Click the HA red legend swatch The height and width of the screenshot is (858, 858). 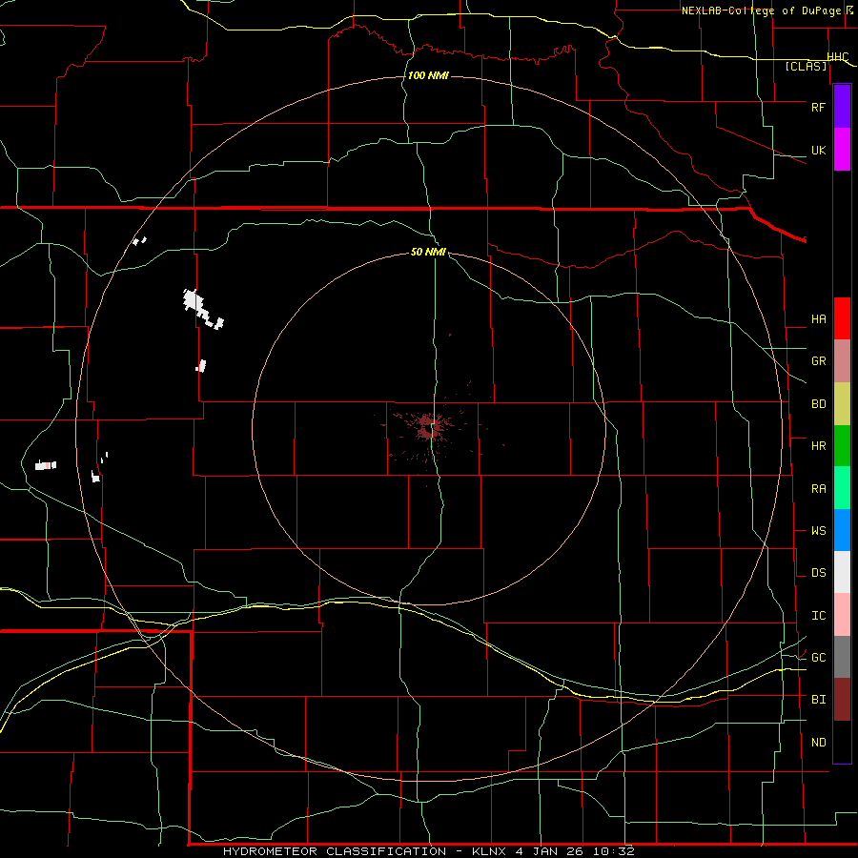(x=842, y=318)
